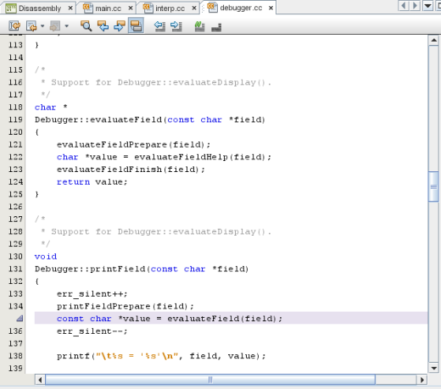Screen dimensions: 441x389
Task: Click line number 119 in the gutter
Action: [15, 119]
